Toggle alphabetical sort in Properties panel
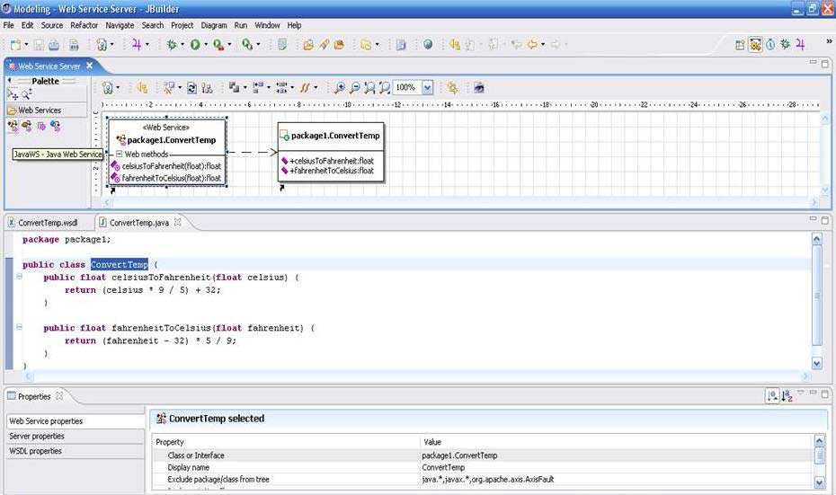This screenshot has width=836, height=495. [x=787, y=396]
